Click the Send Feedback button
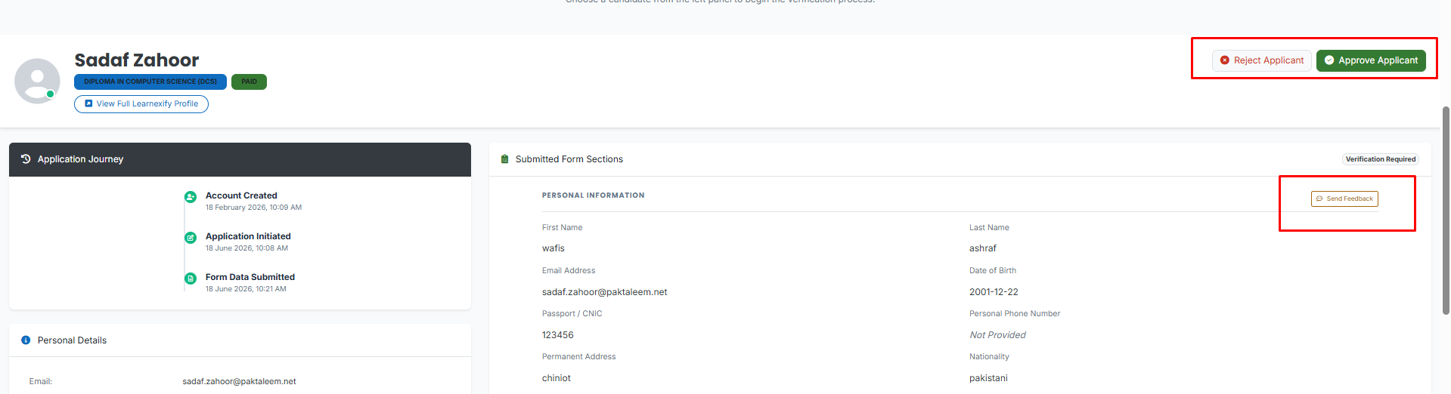Viewport: 1451px width, 394px height. [x=1344, y=199]
